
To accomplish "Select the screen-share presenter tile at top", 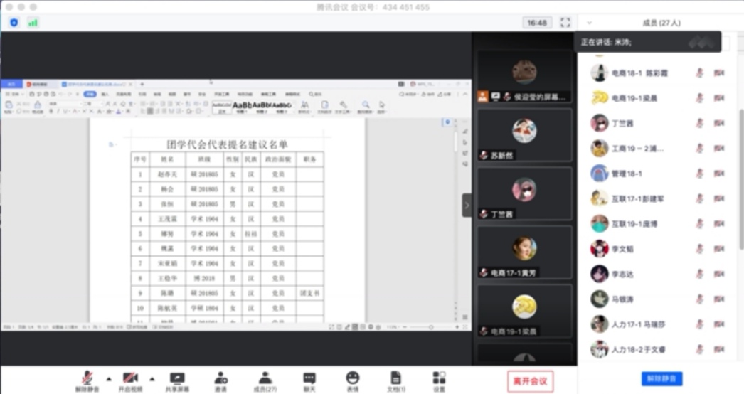I will [x=524, y=77].
